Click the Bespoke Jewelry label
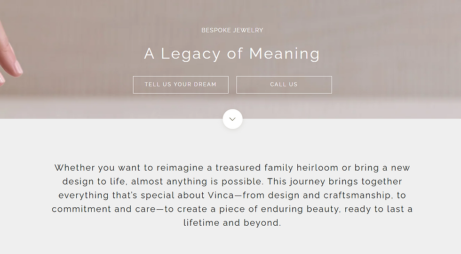This screenshot has height=254, width=461. tap(232, 30)
